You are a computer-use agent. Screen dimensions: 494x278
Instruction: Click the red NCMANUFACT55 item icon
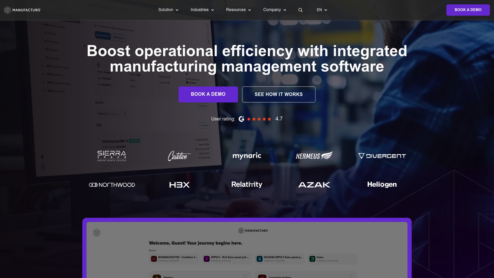(154, 259)
